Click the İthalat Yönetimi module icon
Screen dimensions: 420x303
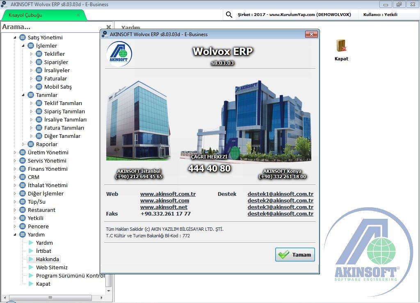(23, 185)
